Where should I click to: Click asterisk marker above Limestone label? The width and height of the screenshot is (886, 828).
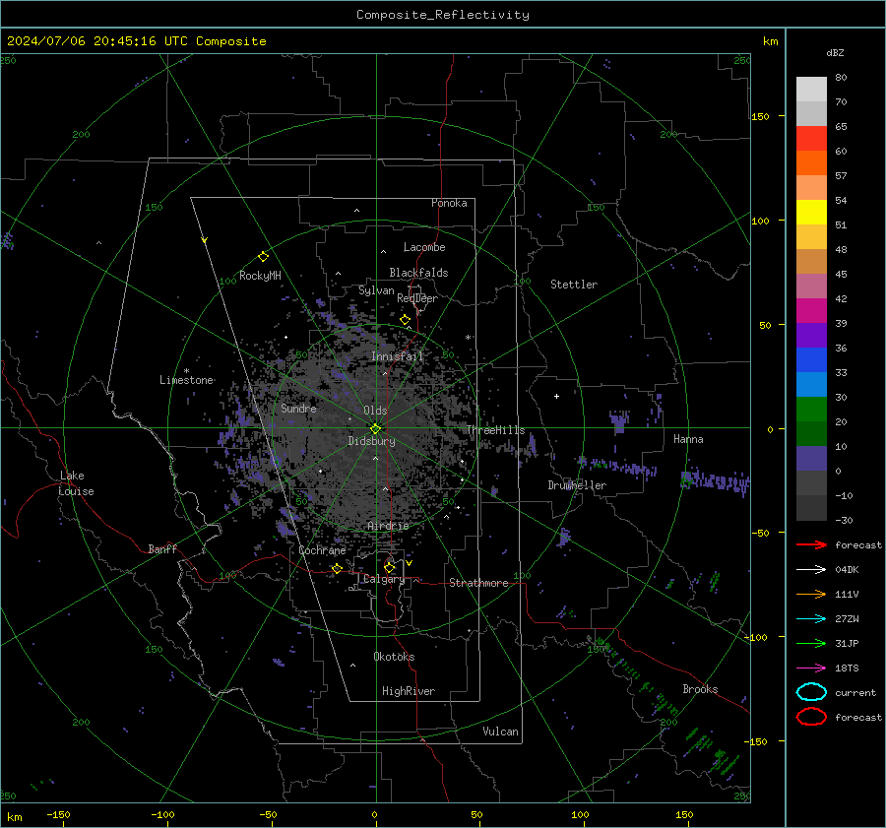click(x=186, y=371)
